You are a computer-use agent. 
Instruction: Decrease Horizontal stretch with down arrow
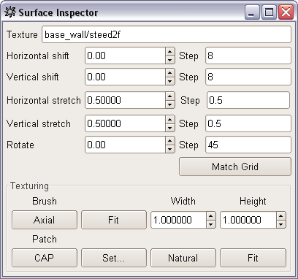[170, 104]
